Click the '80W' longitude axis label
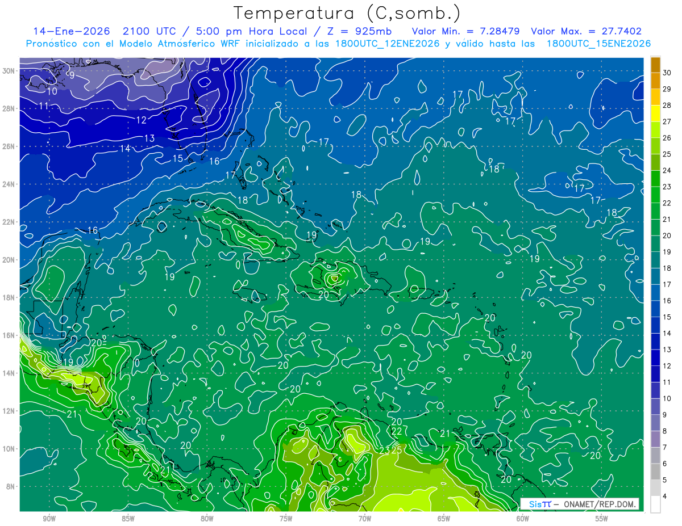This screenshot has height=526, width=682. 207,519
